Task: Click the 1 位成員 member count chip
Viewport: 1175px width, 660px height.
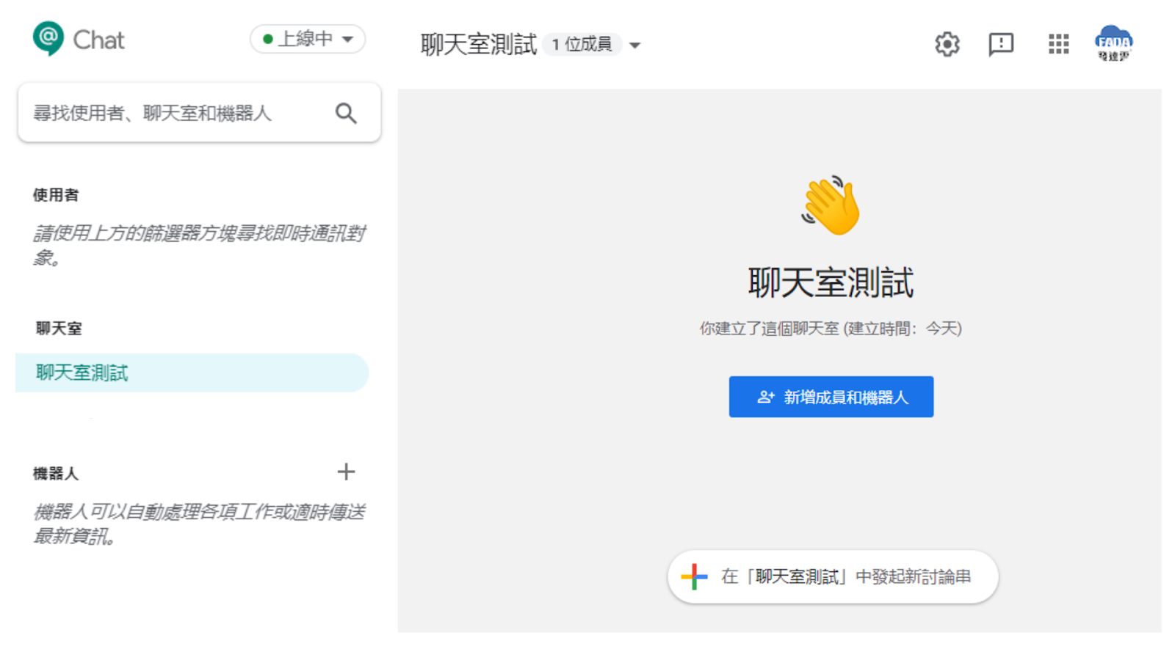Action: pyautogui.click(x=582, y=45)
